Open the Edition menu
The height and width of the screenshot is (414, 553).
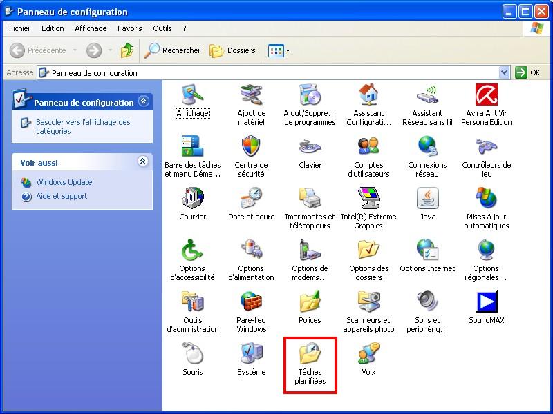click(53, 28)
